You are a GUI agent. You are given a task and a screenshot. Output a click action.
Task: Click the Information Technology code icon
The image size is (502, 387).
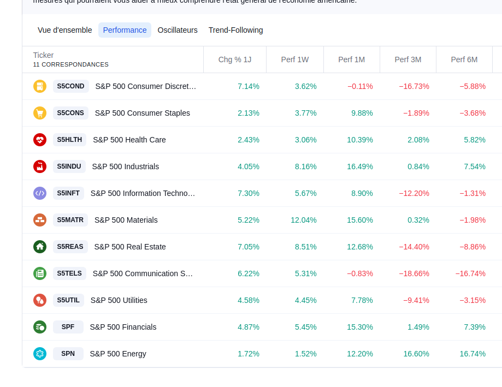[x=40, y=193]
